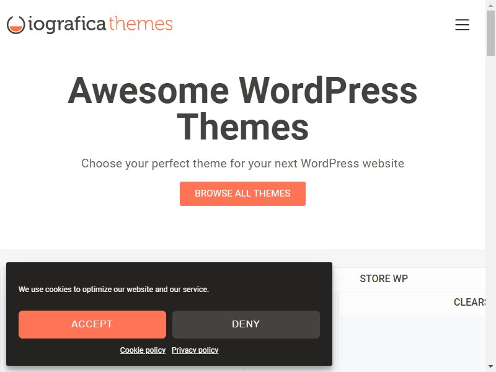Viewport: 496px width, 372px height.
Task: Click the cookie notice message text
Action: [x=113, y=290]
